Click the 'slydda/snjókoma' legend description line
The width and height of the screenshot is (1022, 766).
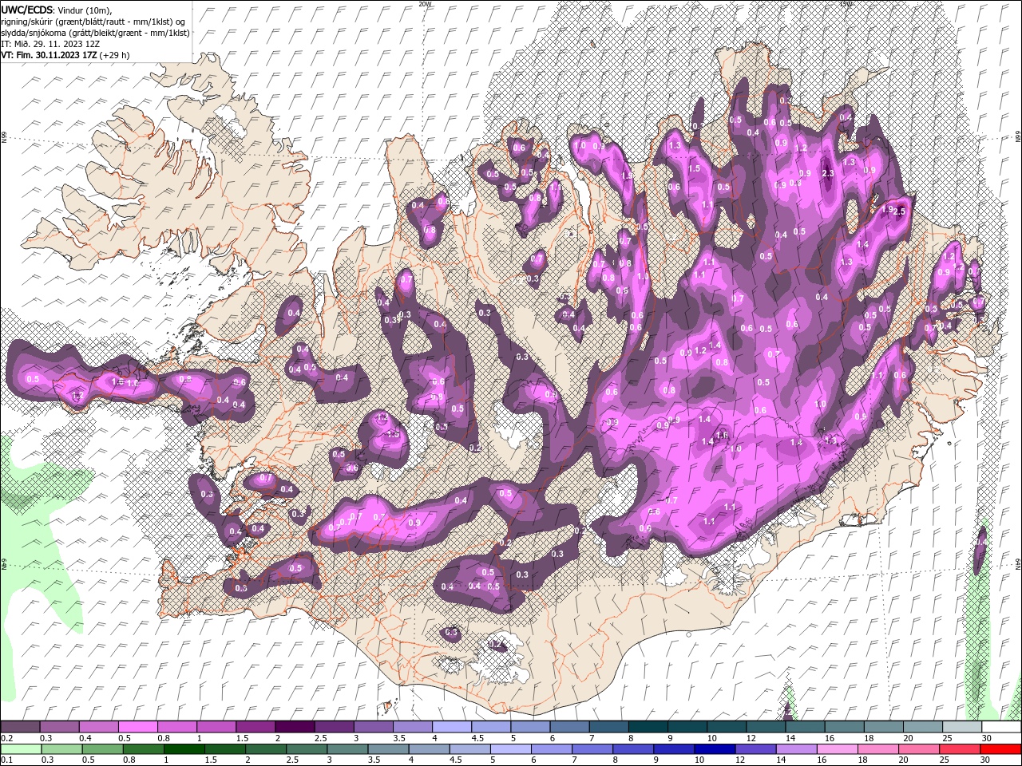coord(95,33)
